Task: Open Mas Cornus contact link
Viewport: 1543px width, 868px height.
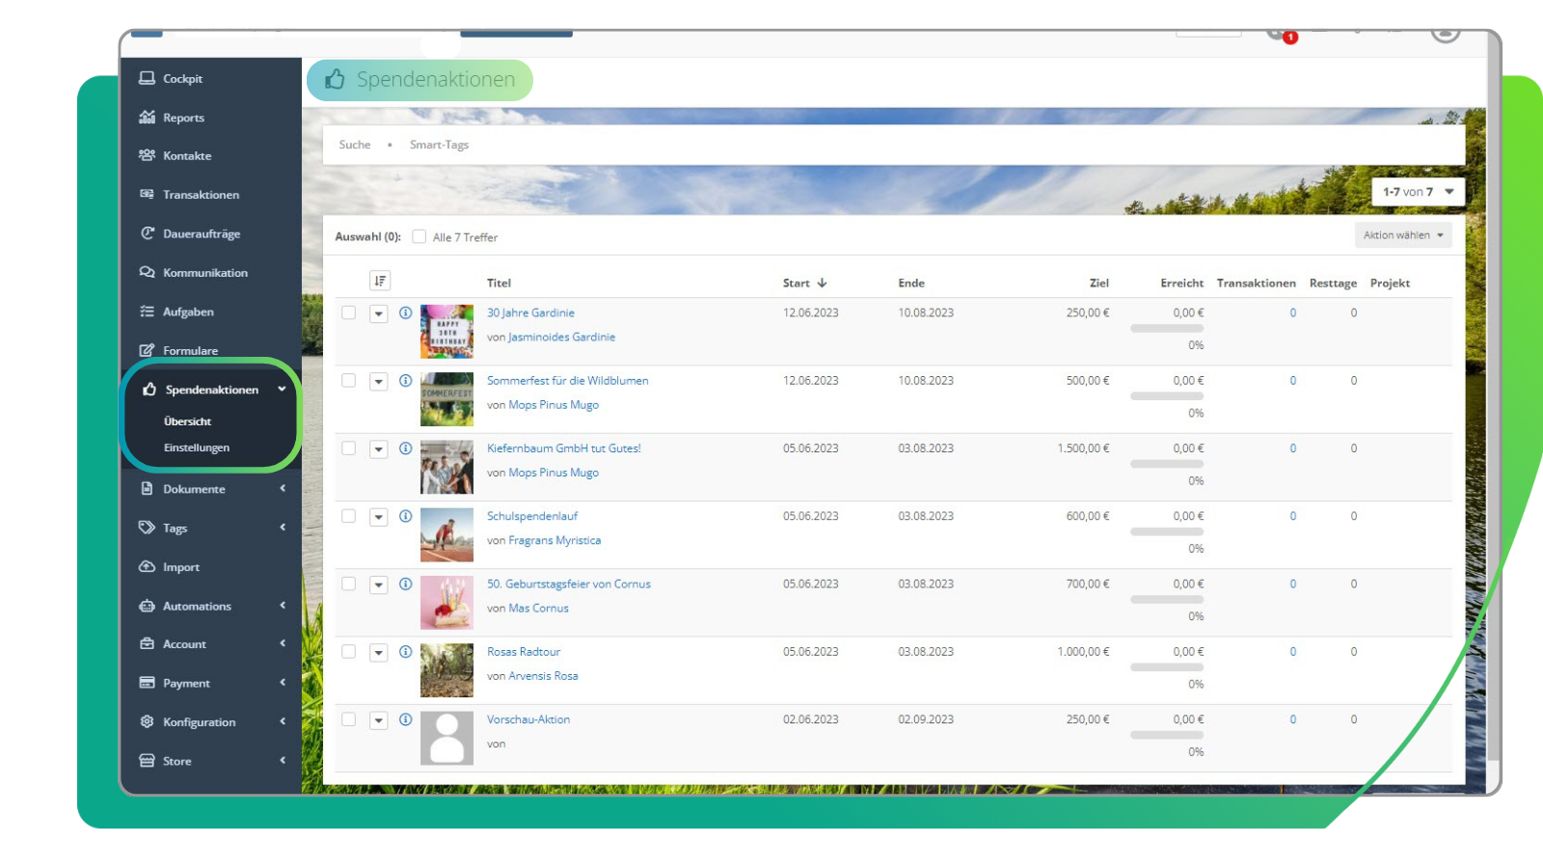Action: pos(538,609)
